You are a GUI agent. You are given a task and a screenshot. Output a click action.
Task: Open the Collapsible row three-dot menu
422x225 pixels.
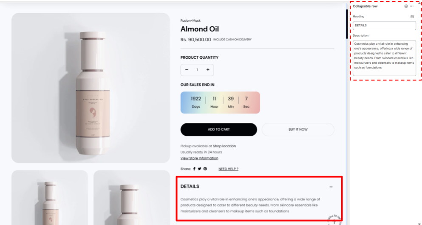pyautogui.click(x=412, y=6)
